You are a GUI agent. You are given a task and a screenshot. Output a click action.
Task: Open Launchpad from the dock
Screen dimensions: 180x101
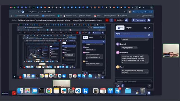(28, 91)
